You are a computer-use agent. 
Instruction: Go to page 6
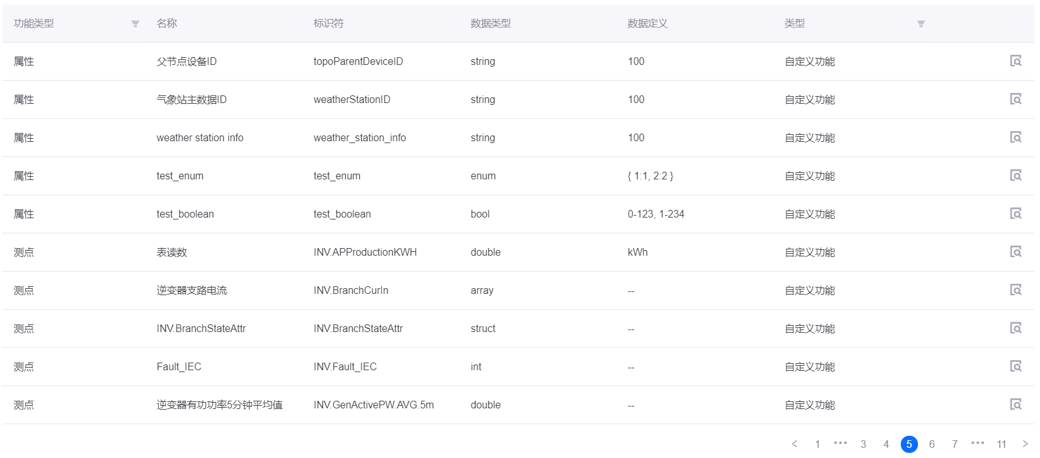point(932,444)
